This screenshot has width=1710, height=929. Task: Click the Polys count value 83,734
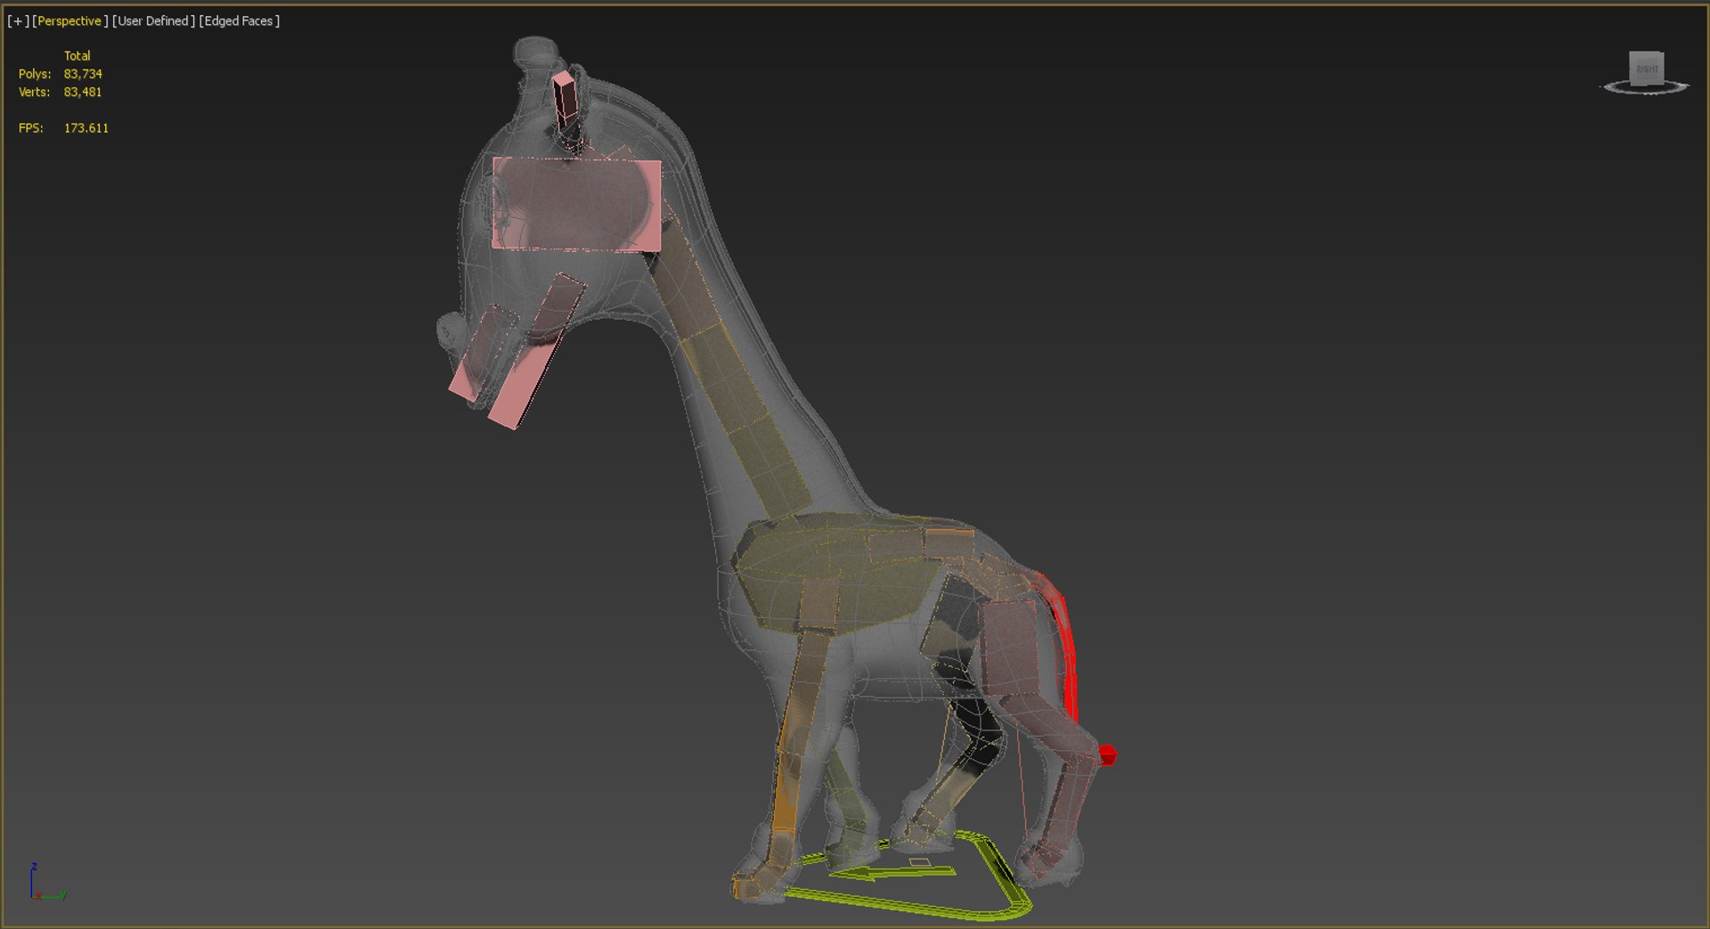pos(83,74)
